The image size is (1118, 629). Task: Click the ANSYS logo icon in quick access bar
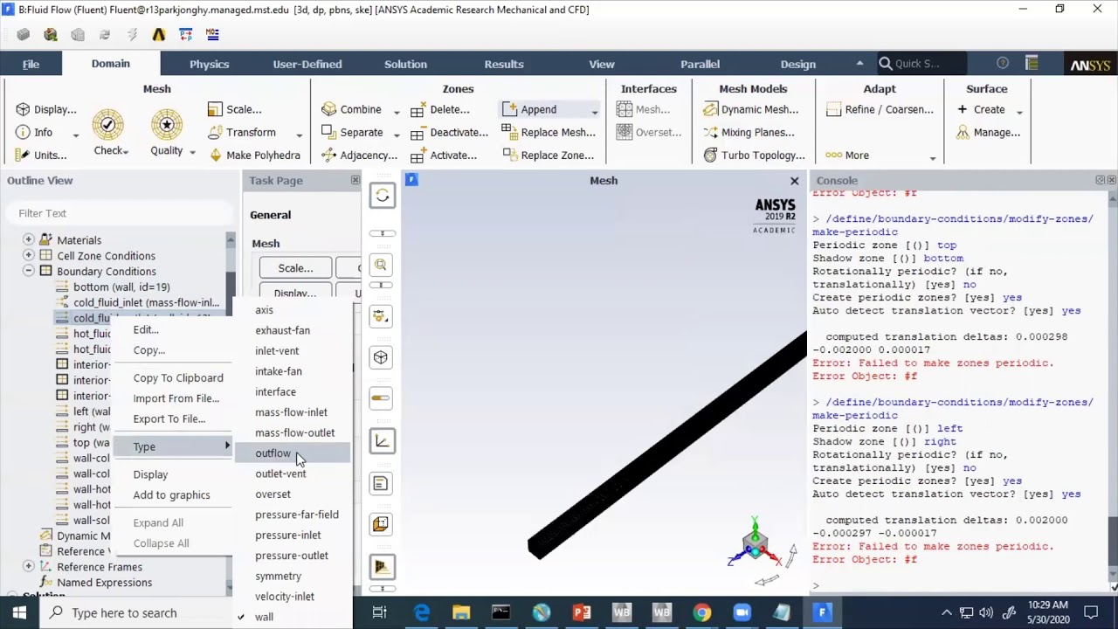(158, 35)
